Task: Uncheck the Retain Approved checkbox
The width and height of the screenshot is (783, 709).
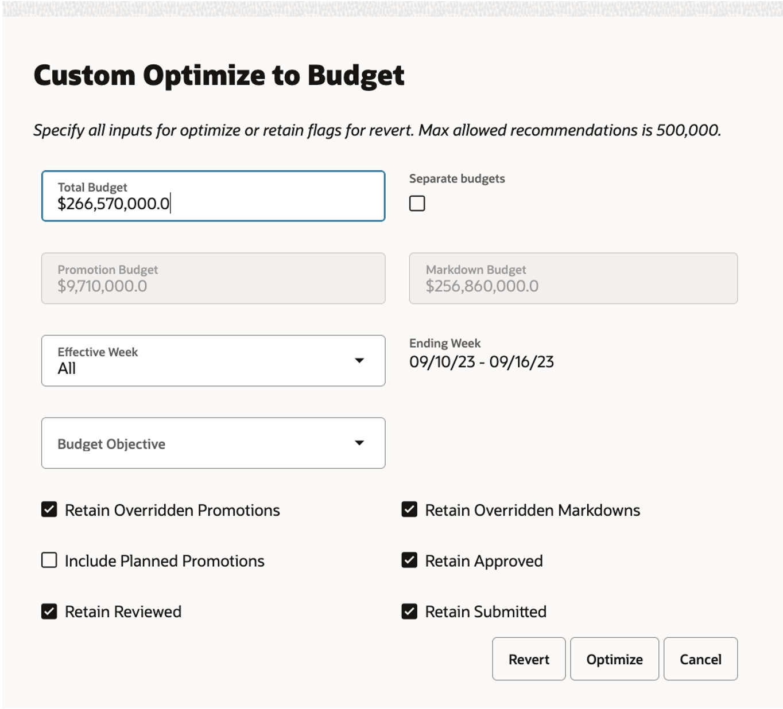Action: click(x=409, y=560)
